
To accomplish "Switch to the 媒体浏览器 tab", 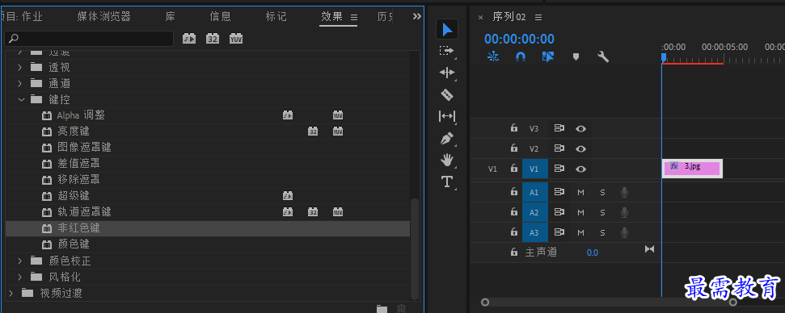I will [x=103, y=16].
